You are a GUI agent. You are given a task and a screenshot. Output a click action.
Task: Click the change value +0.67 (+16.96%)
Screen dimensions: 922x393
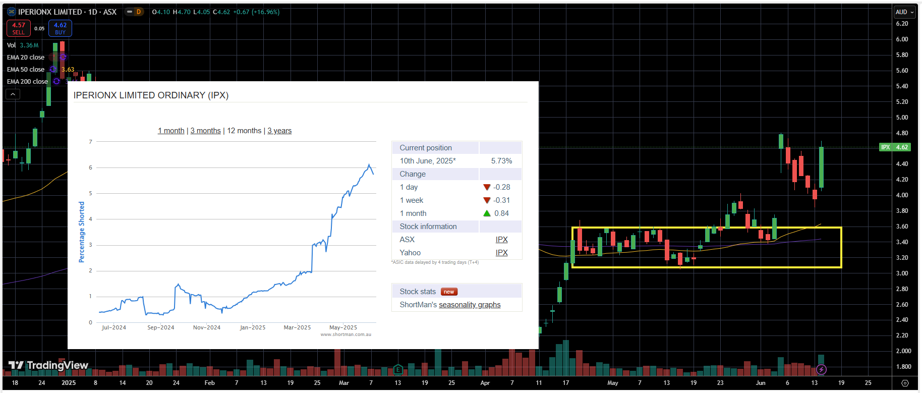point(256,12)
